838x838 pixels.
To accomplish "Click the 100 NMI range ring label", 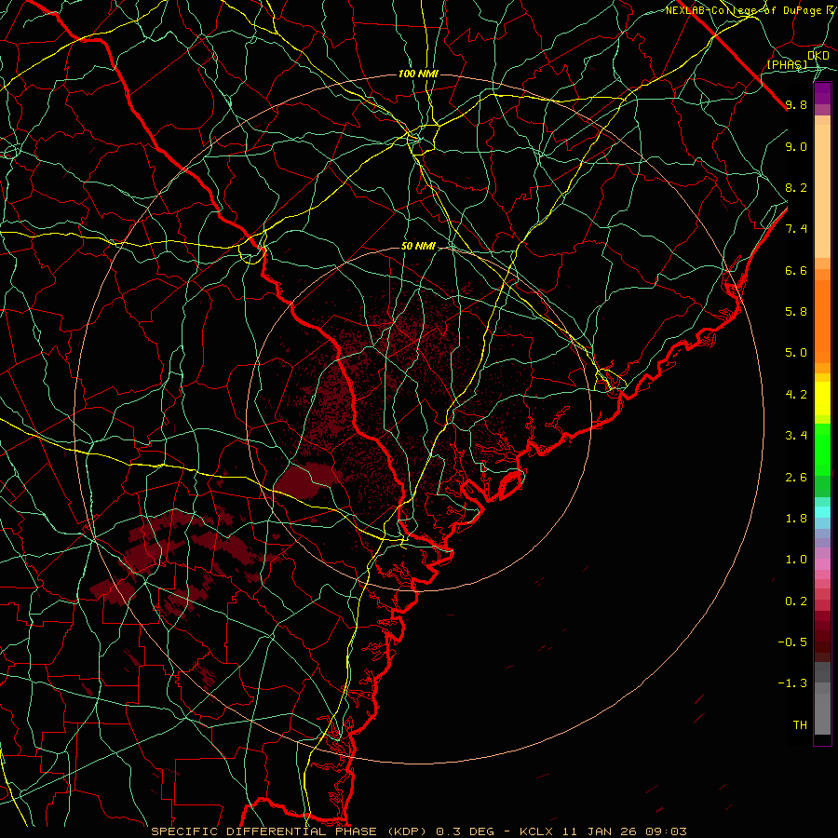I will tap(418, 74).
